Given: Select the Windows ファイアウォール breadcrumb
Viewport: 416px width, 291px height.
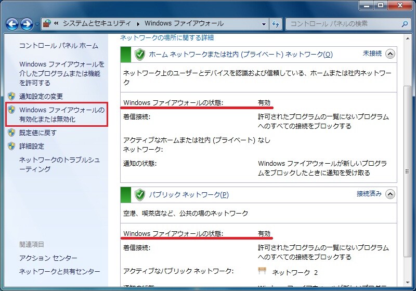Looking at the screenshot, I should click(x=184, y=23).
